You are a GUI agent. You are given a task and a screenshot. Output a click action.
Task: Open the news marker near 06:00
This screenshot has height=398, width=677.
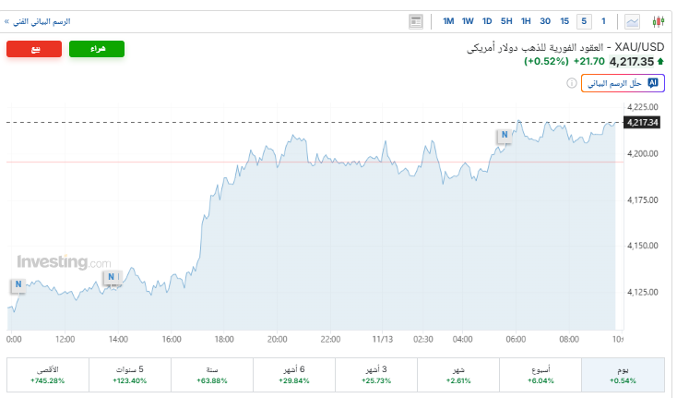(505, 137)
